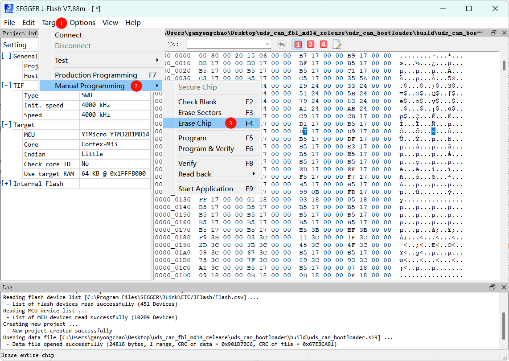Click address row 0000_0130 in hex view

pos(172,199)
